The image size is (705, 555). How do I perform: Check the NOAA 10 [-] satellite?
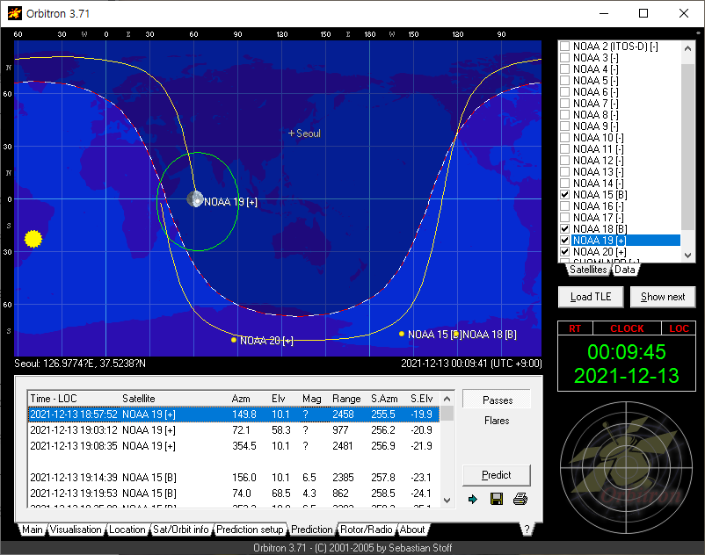point(565,138)
